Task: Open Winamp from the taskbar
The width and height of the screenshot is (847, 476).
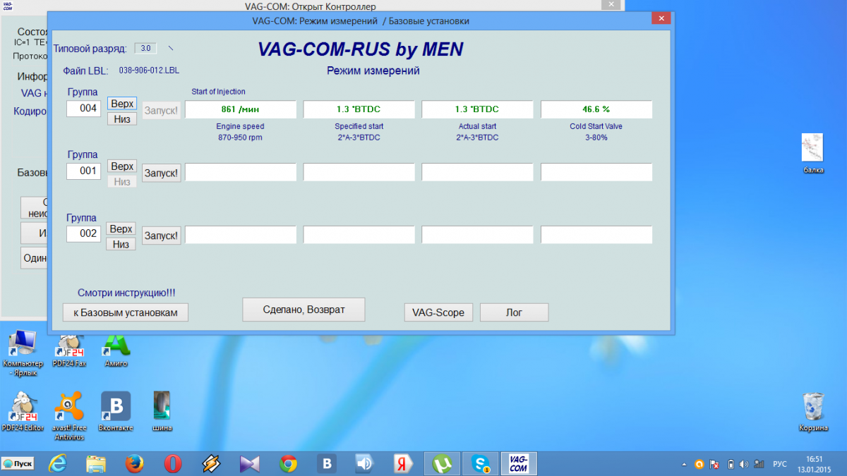Action: [211, 463]
